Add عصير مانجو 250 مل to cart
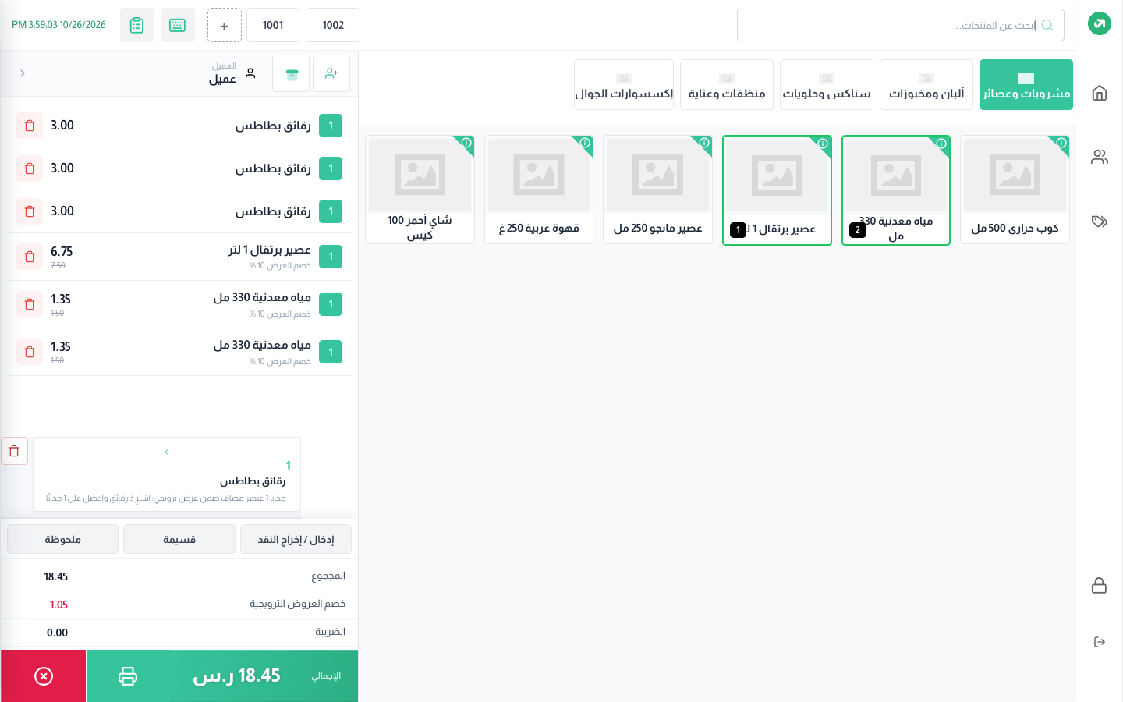 click(657, 190)
